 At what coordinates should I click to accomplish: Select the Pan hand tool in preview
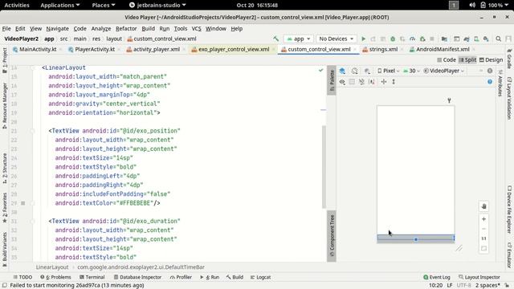pyautogui.click(x=483, y=206)
